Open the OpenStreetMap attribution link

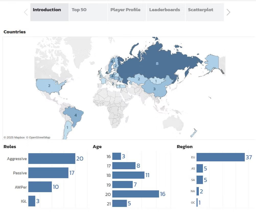[x=38, y=137]
